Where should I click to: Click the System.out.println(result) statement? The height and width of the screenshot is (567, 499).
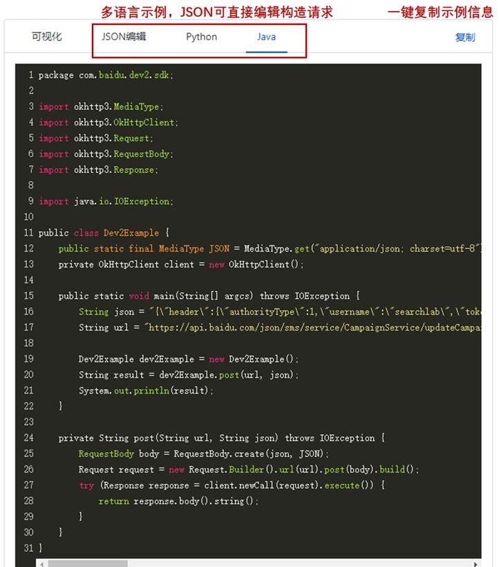pyautogui.click(x=146, y=391)
